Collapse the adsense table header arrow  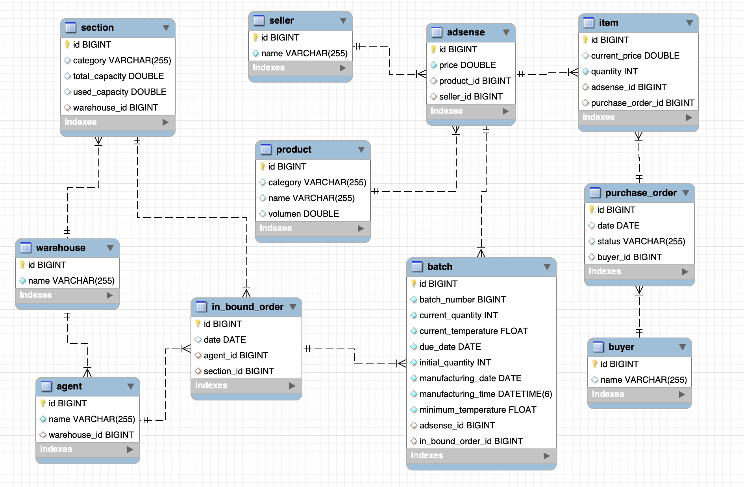pyautogui.click(x=506, y=33)
